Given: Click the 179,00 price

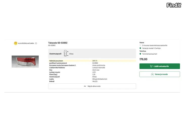Looking at the screenshot, I should point(143,59).
